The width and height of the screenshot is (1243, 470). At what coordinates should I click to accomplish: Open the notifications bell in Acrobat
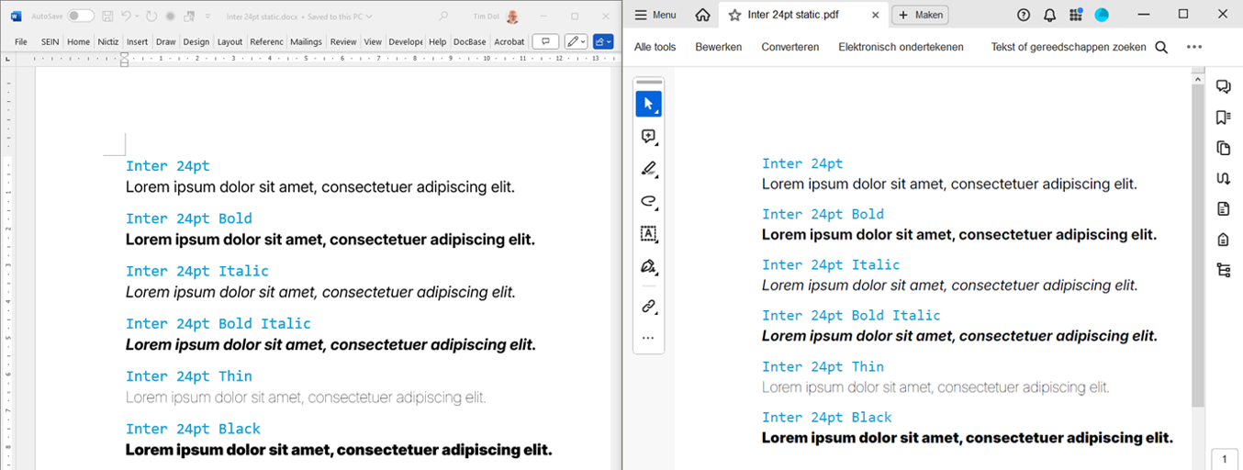pos(1049,15)
